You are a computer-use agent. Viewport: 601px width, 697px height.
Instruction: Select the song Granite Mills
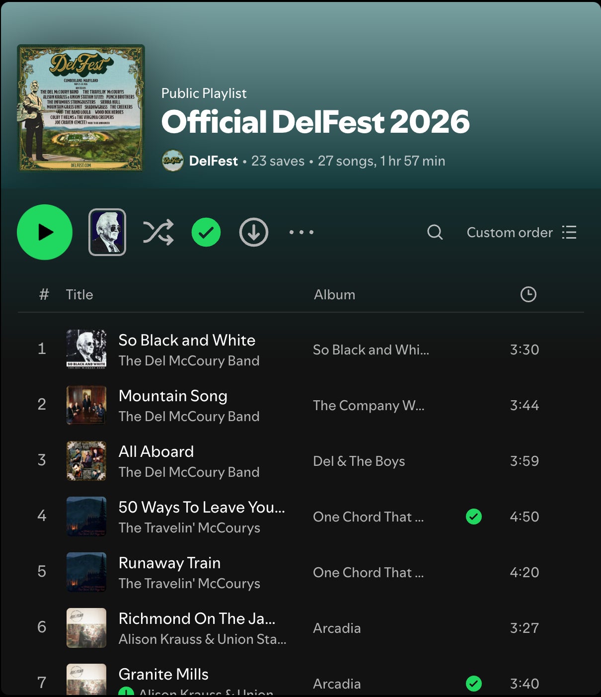pyautogui.click(x=163, y=674)
